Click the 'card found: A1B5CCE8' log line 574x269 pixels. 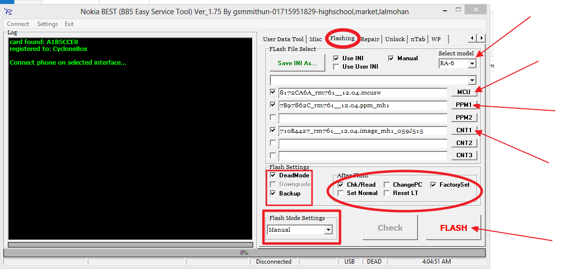[x=44, y=42]
